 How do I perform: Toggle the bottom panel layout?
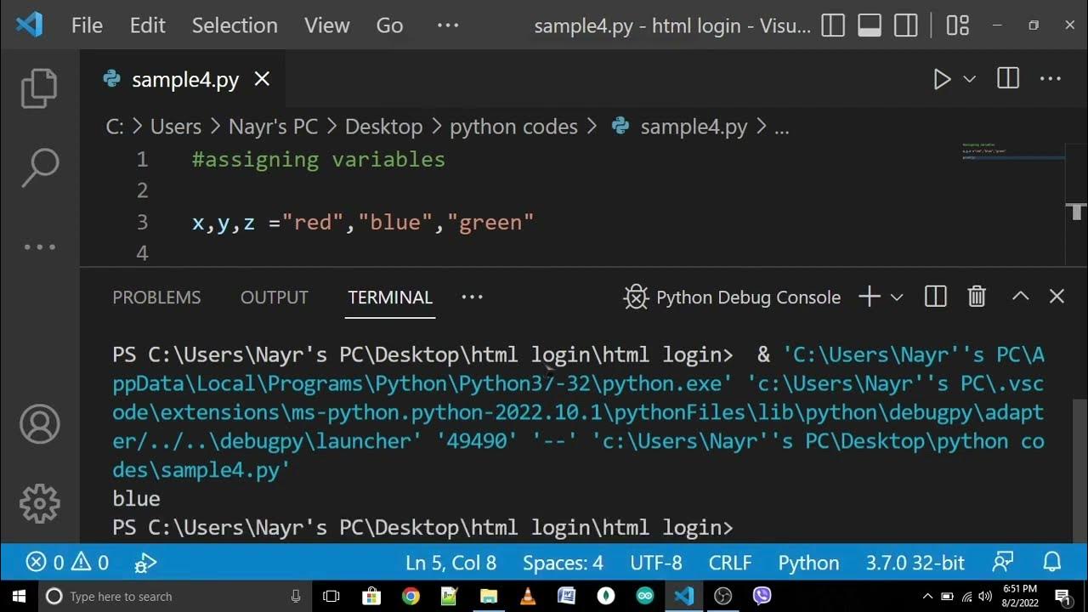click(870, 25)
